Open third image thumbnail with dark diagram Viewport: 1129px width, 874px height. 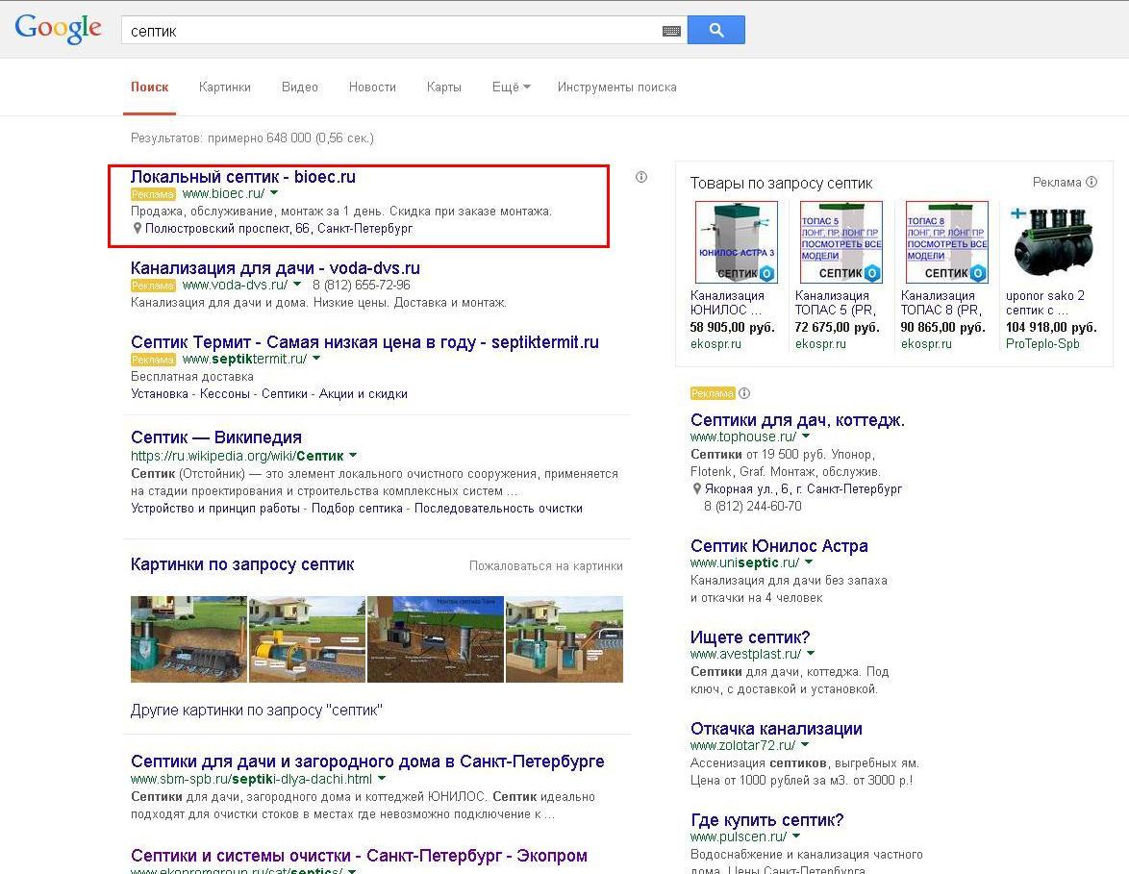click(435, 639)
